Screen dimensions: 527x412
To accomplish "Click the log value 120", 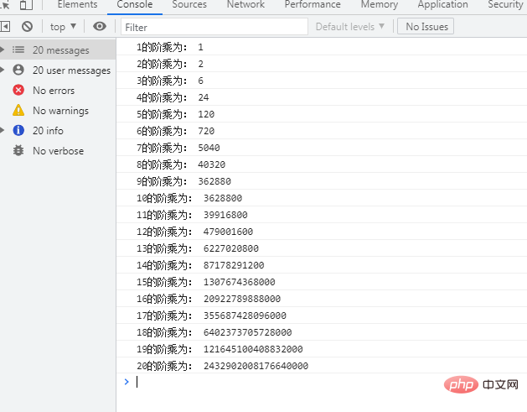I will [x=206, y=114].
